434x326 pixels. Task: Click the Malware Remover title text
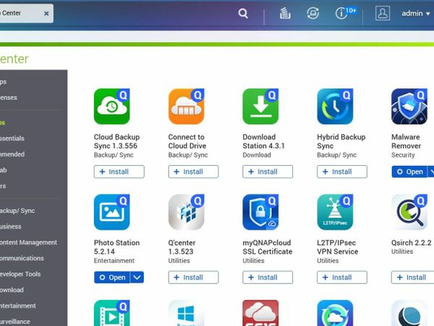(406, 141)
